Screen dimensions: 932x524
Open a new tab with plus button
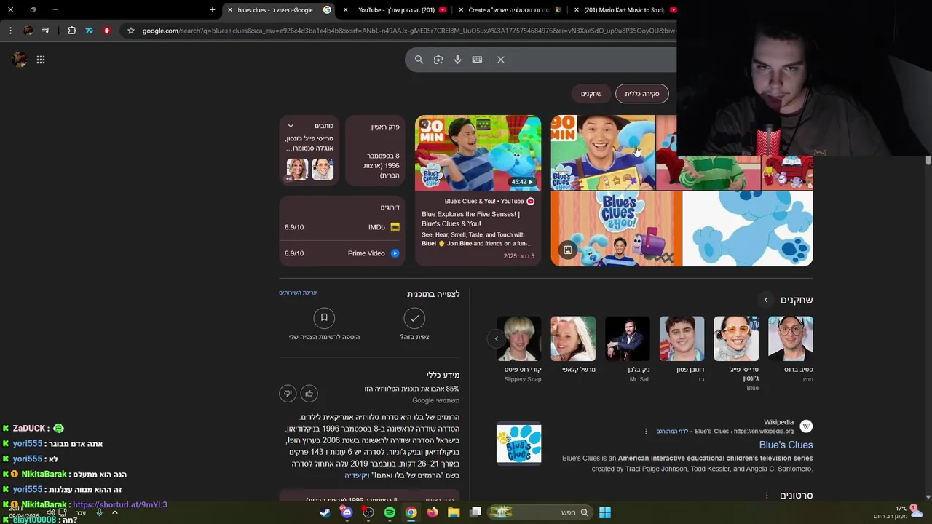[213, 9]
